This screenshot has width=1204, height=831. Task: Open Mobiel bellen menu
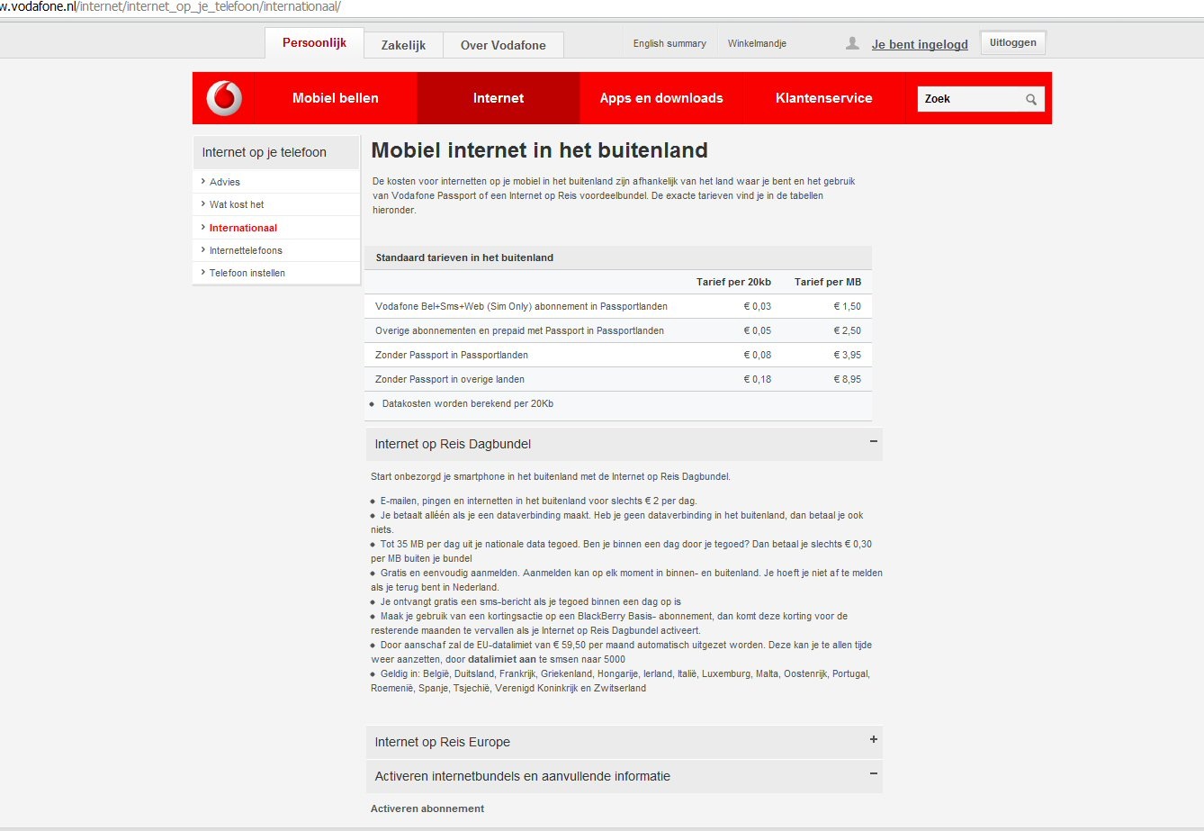(x=336, y=98)
